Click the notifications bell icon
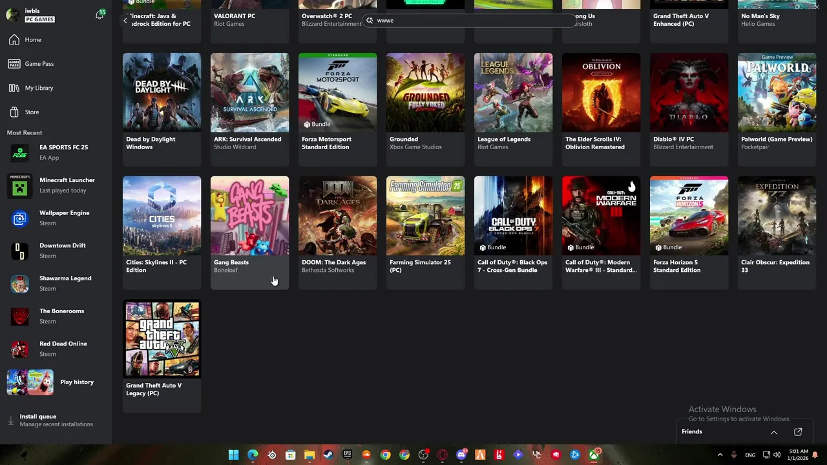Viewport: 827px width, 465px height. click(x=99, y=15)
